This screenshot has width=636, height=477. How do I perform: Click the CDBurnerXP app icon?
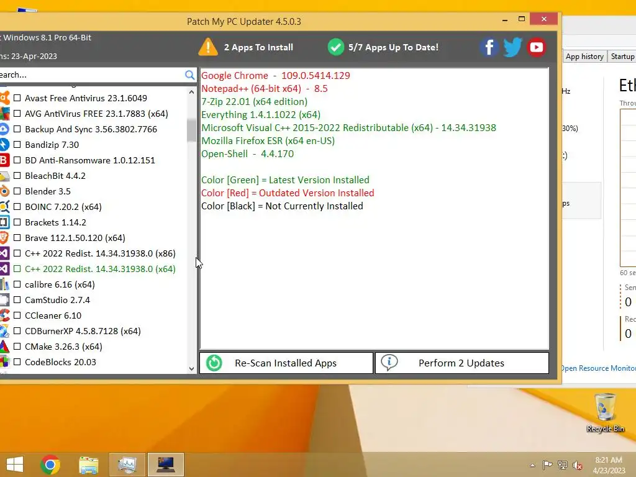pos(4,331)
